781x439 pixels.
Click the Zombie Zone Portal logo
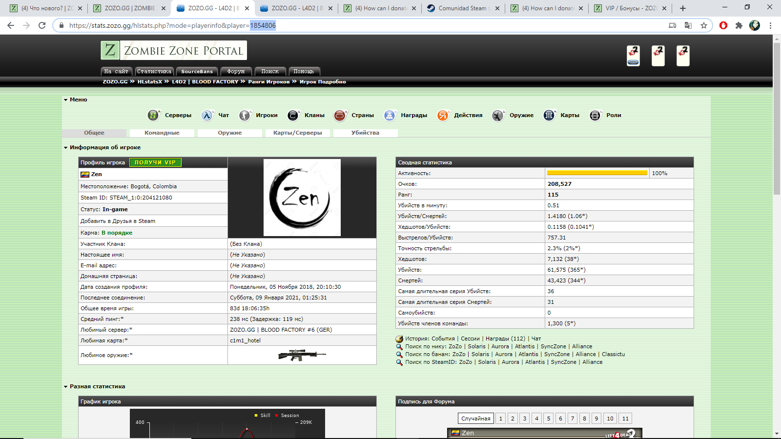click(x=174, y=50)
